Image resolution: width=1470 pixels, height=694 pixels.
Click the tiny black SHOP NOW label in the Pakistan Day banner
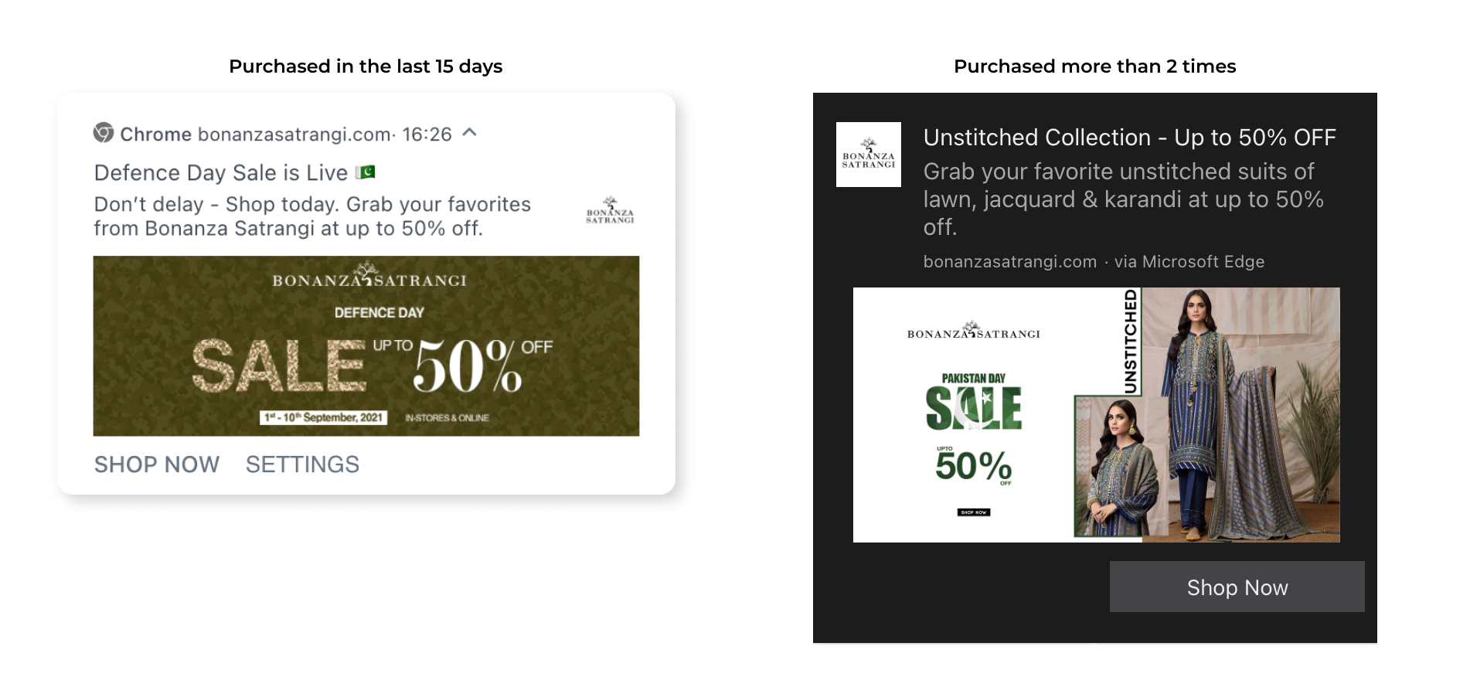point(974,512)
